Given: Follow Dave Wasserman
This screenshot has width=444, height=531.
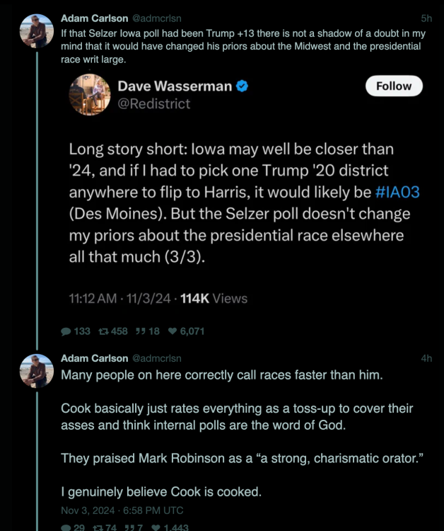Looking at the screenshot, I should (394, 86).
